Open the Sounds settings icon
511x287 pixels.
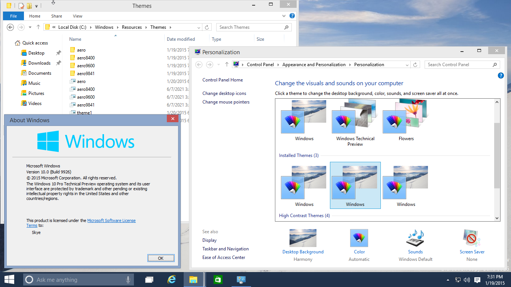point(415,238)
